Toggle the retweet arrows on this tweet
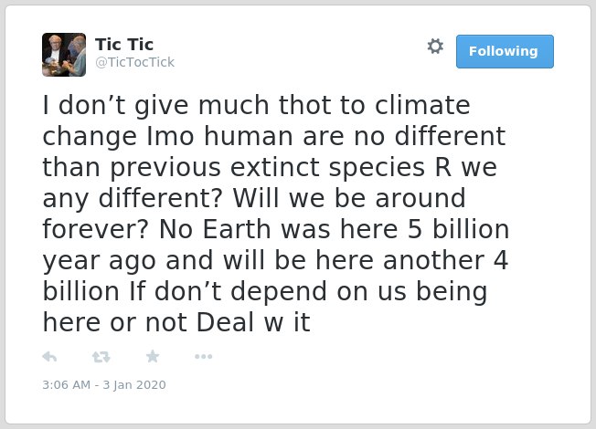 tap(101, 357)
